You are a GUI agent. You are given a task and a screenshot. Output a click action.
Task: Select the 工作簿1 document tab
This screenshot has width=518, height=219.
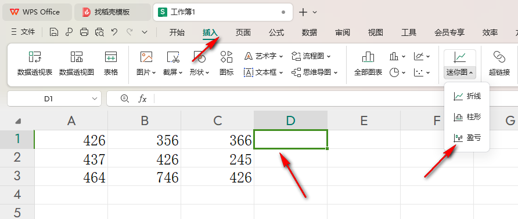pyautogui.click(x=223, y=12)
